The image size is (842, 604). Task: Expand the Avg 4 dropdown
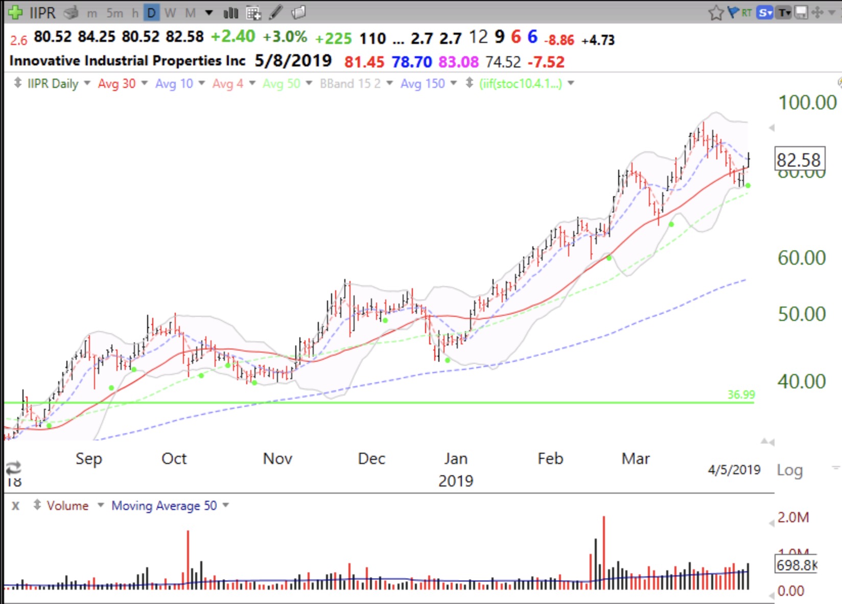click(252, 83)
